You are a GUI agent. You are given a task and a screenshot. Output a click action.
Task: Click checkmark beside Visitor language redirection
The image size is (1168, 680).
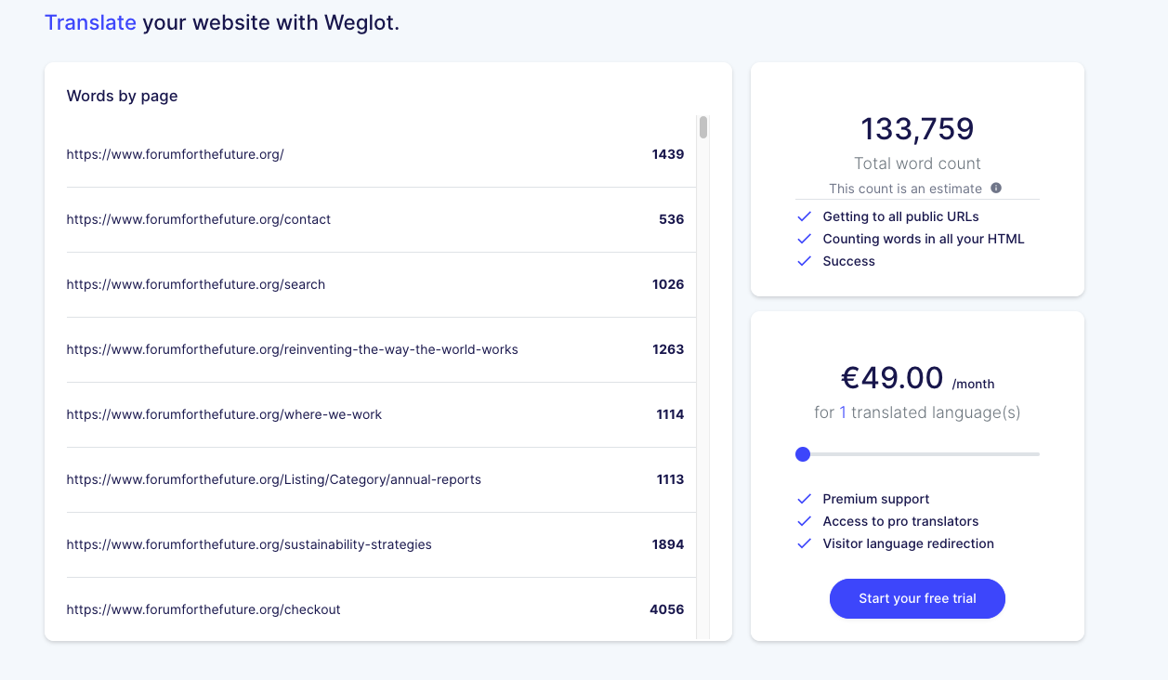pyautogui.click(x=805, y=543)
